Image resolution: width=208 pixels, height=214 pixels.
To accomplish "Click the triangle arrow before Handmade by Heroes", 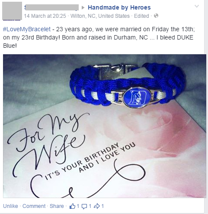I will point(83,7).
